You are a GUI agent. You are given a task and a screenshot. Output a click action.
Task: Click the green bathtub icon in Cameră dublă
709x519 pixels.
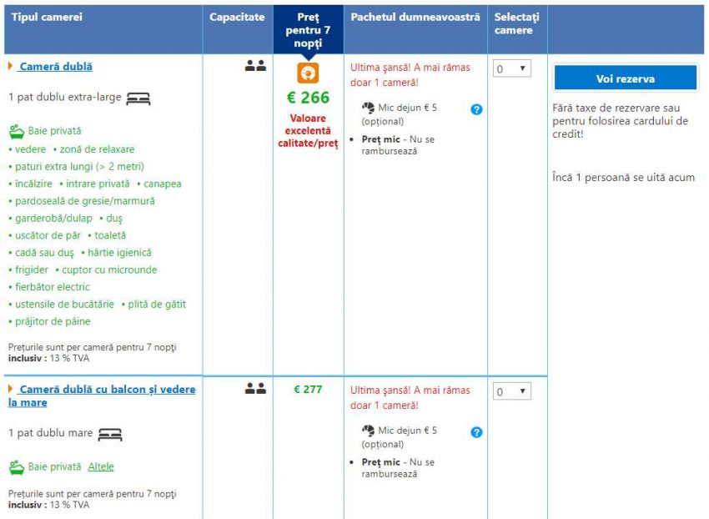tap(16, 131)
